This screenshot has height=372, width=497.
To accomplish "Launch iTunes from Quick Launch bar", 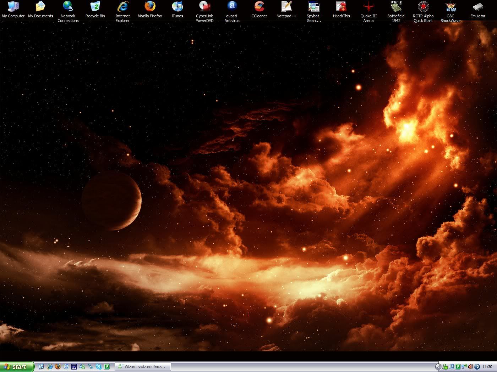I will coord(66,367).
